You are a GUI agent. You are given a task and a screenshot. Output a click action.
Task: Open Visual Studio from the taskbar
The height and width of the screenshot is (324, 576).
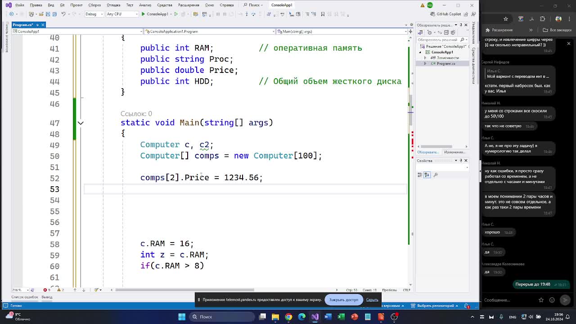coord(315,317)
